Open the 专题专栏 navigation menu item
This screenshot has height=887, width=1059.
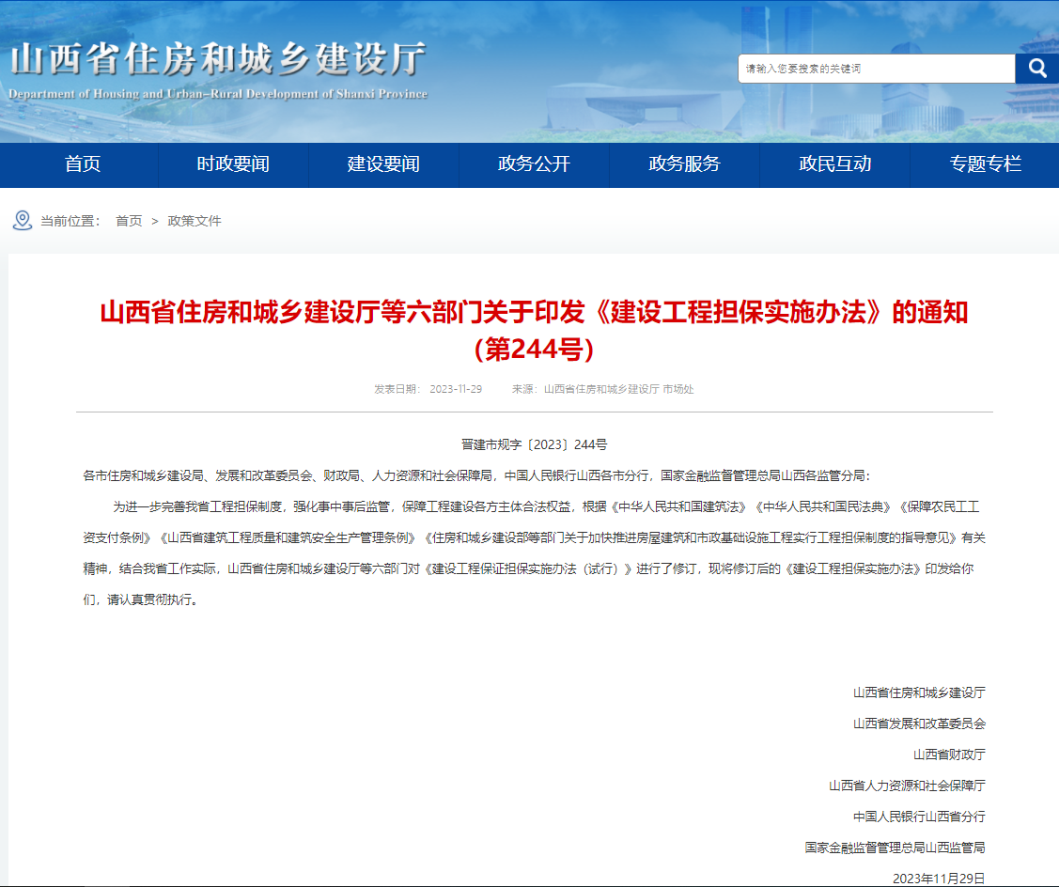[985, 165]
